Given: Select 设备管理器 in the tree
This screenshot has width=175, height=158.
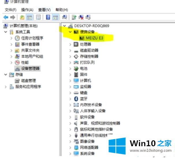Looking at the screenshot, I should tap(30, 69).
